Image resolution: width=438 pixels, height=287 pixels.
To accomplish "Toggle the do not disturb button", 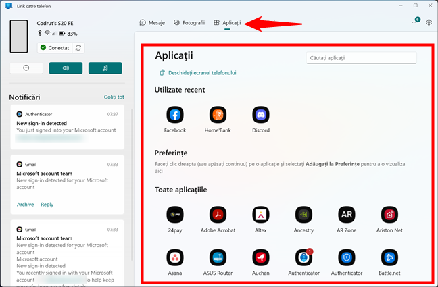I will [x=26, y=68].
